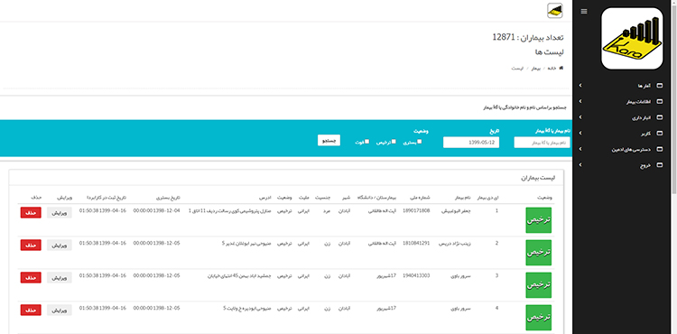Click ویرایش for patient ID 4
The width and height of the screenshot is (677, 334).
pos(60,310)
